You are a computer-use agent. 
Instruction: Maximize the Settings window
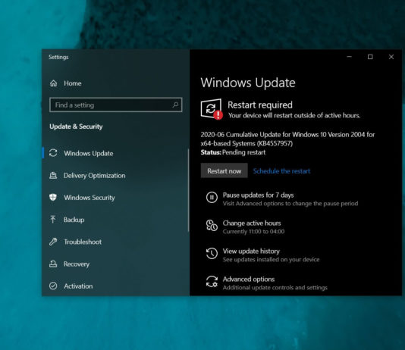coord(370,57)
